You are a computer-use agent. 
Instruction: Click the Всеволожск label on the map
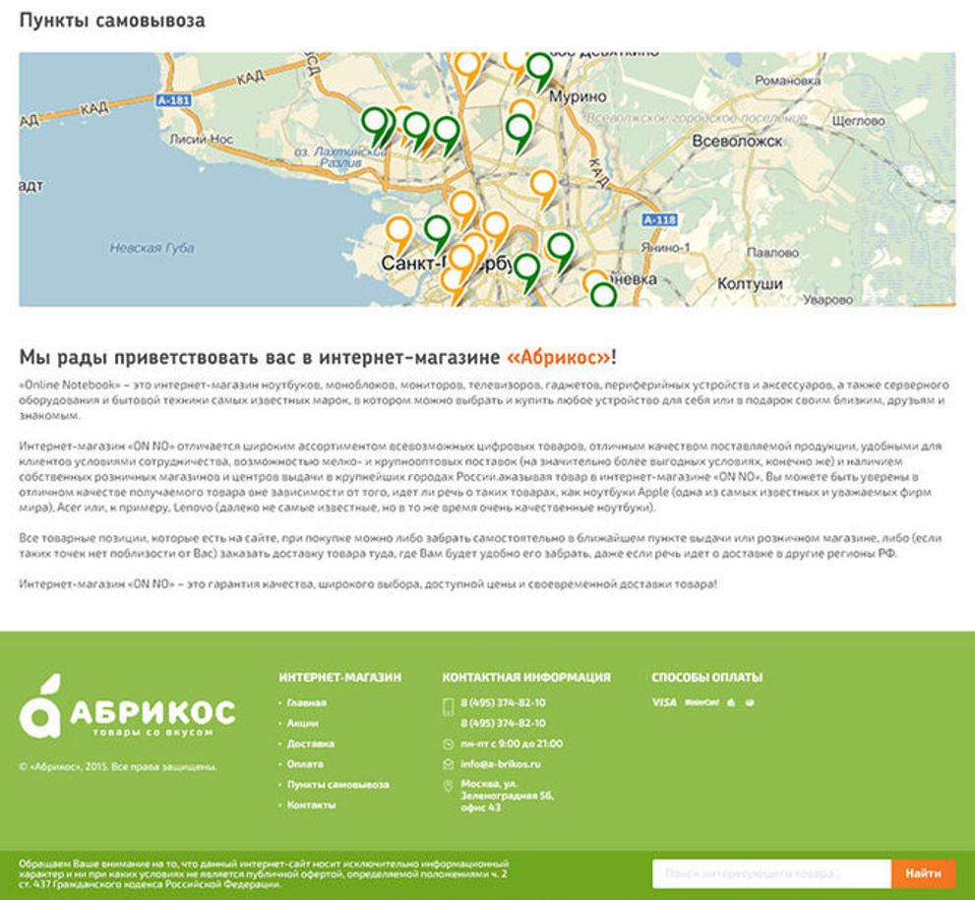tap(737, 141)
